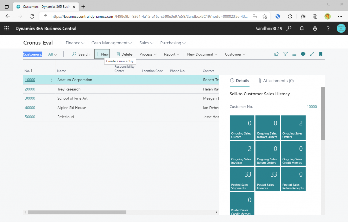
Task: Open browser Collections icon
Action: tap(315, 16)
